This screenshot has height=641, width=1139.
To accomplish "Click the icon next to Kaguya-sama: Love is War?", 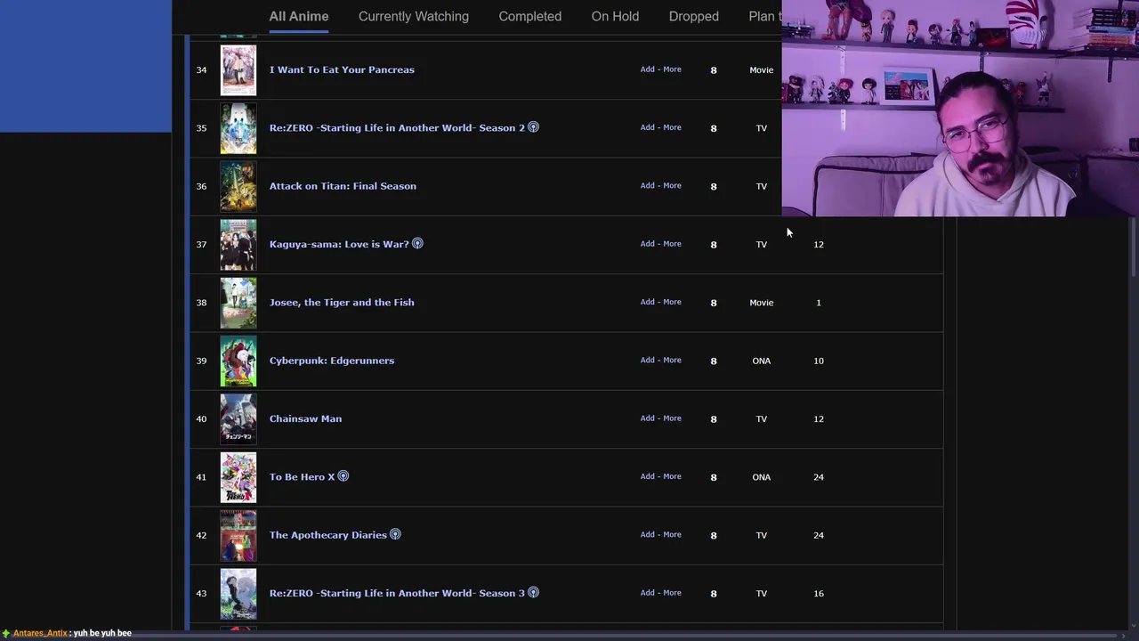I will 417,244.
